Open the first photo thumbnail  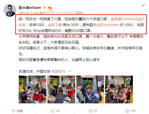tap(33, 89)
